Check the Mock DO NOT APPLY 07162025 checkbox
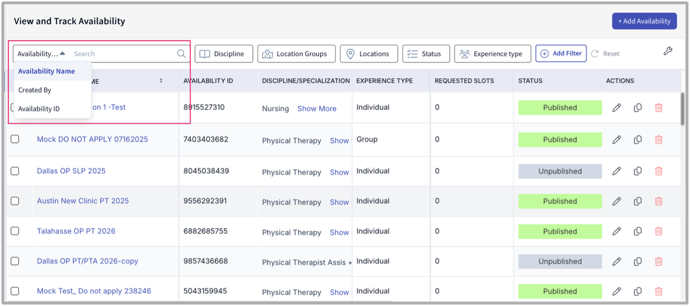The image size is (691, 306). [x=15, y=139]
